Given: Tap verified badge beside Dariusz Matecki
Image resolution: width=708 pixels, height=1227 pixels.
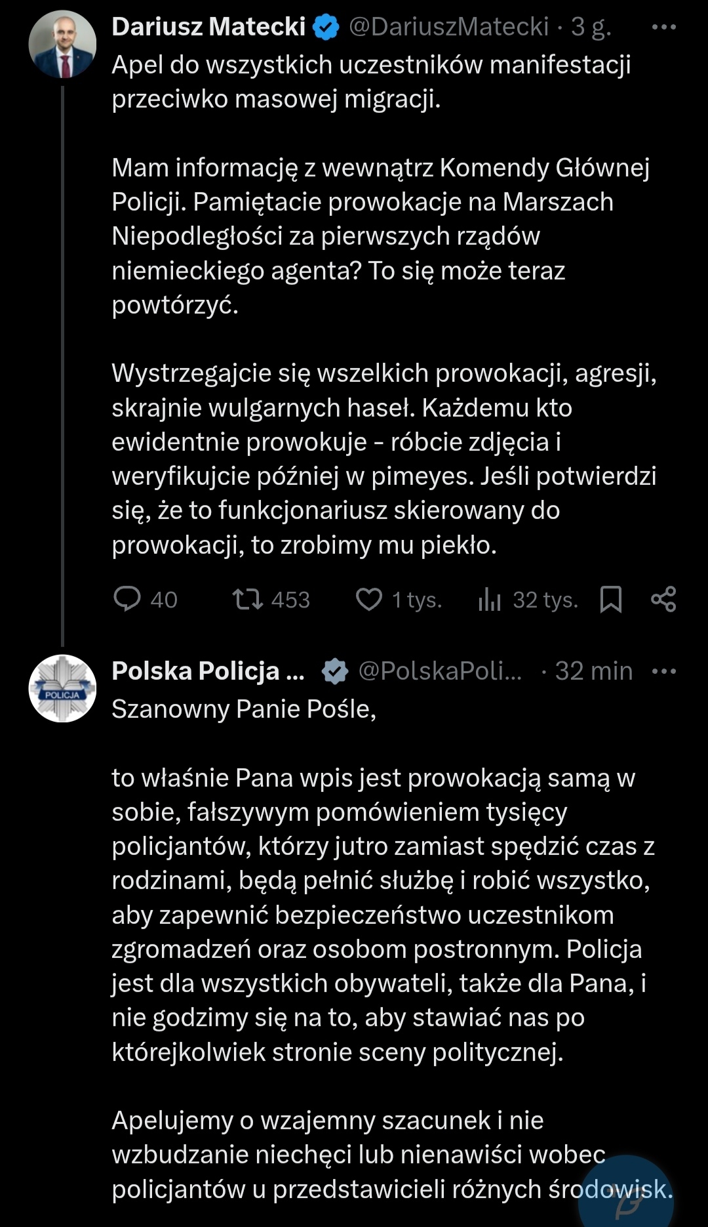Looking at the screenshot, I should coord(326,28).
